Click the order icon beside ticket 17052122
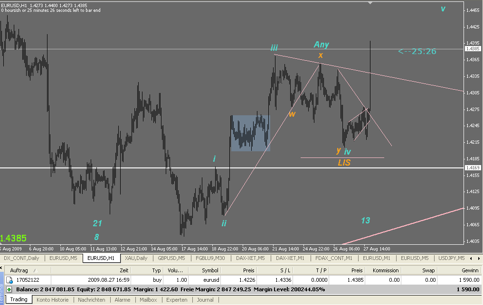Image resolution: width=483 pixels, height=305 pixels. point(9,280)
